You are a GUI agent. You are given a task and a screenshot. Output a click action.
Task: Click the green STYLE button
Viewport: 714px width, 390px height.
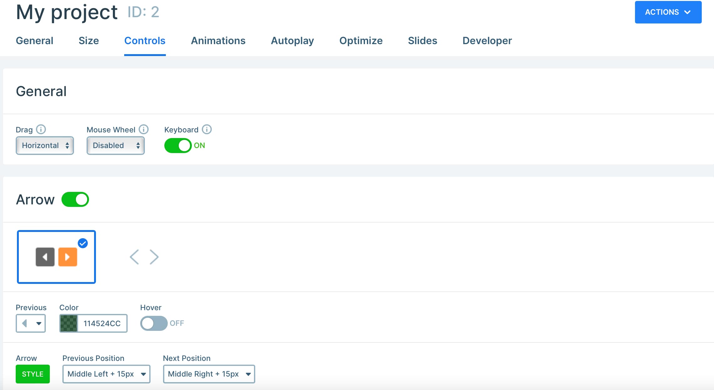(x=32, y=374)
